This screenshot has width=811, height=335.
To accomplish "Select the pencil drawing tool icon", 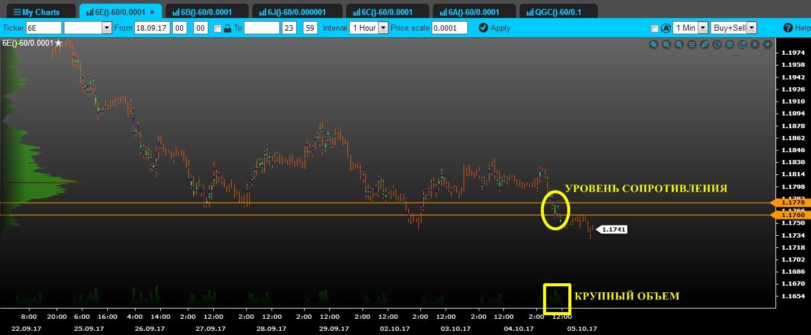I will (704, 45).
